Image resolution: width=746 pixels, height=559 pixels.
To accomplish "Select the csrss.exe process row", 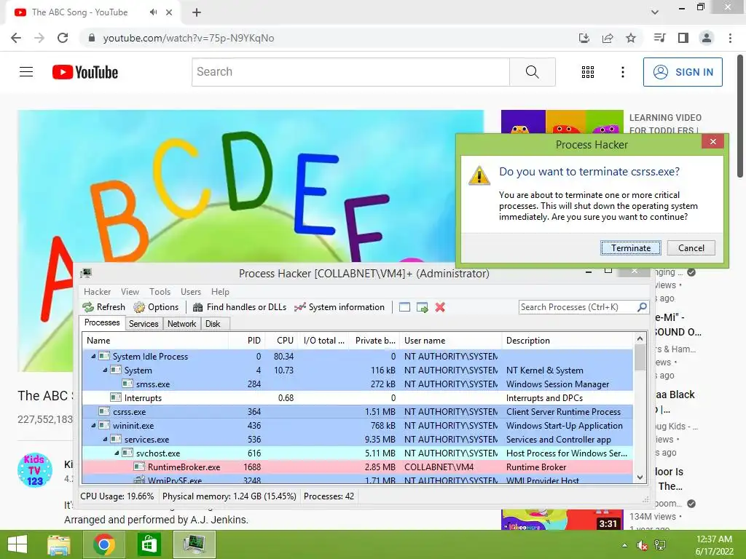I will (358, 412).
